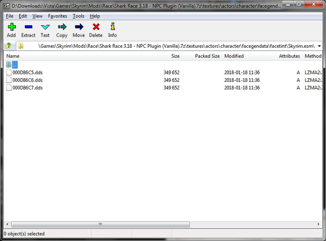Maximize the 7-Zip window
Screen dimensions: 326x241
point(299,4)
